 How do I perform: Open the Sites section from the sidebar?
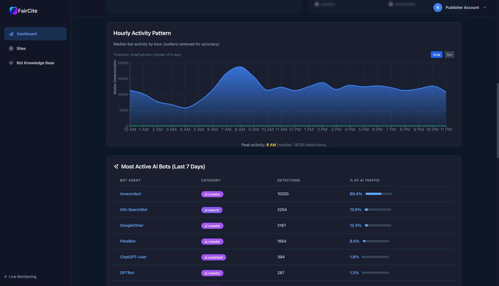click(x=21, y=48)
